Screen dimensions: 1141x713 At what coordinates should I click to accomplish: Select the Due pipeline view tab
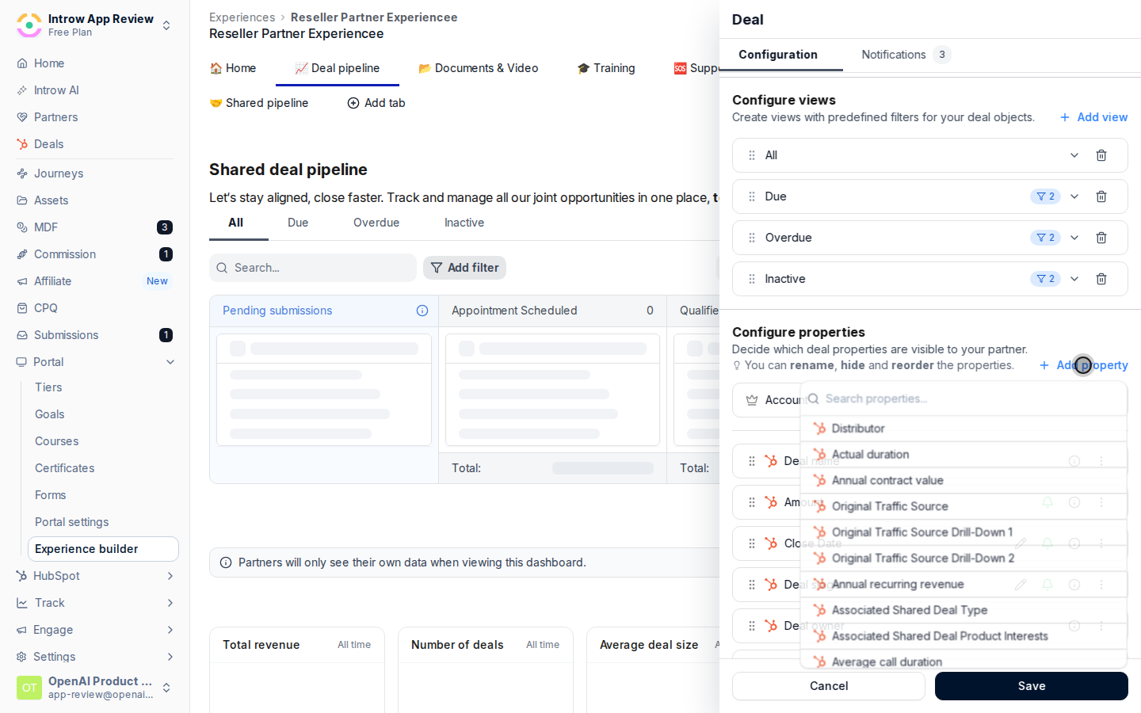point(298,223)
